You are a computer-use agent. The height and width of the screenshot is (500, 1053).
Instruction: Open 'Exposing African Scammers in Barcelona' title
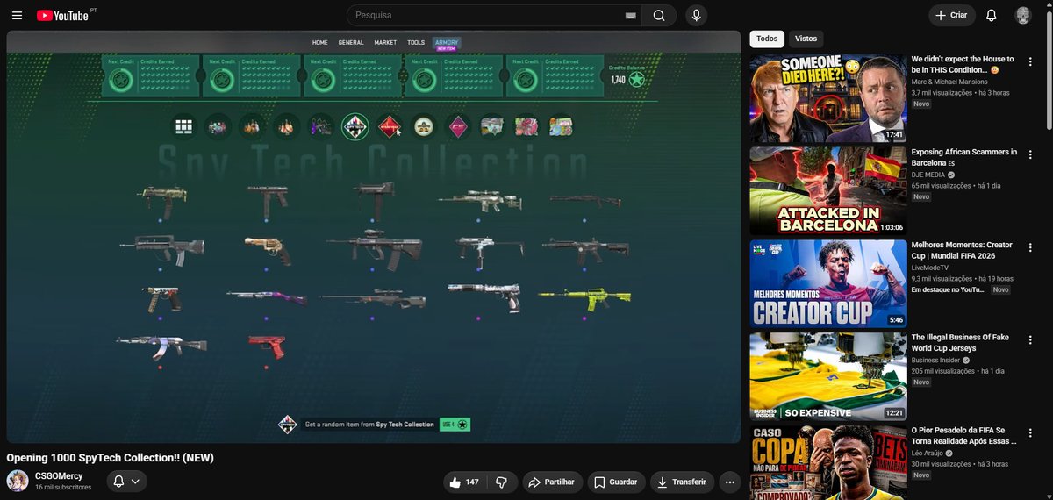(x=963, y=157)
